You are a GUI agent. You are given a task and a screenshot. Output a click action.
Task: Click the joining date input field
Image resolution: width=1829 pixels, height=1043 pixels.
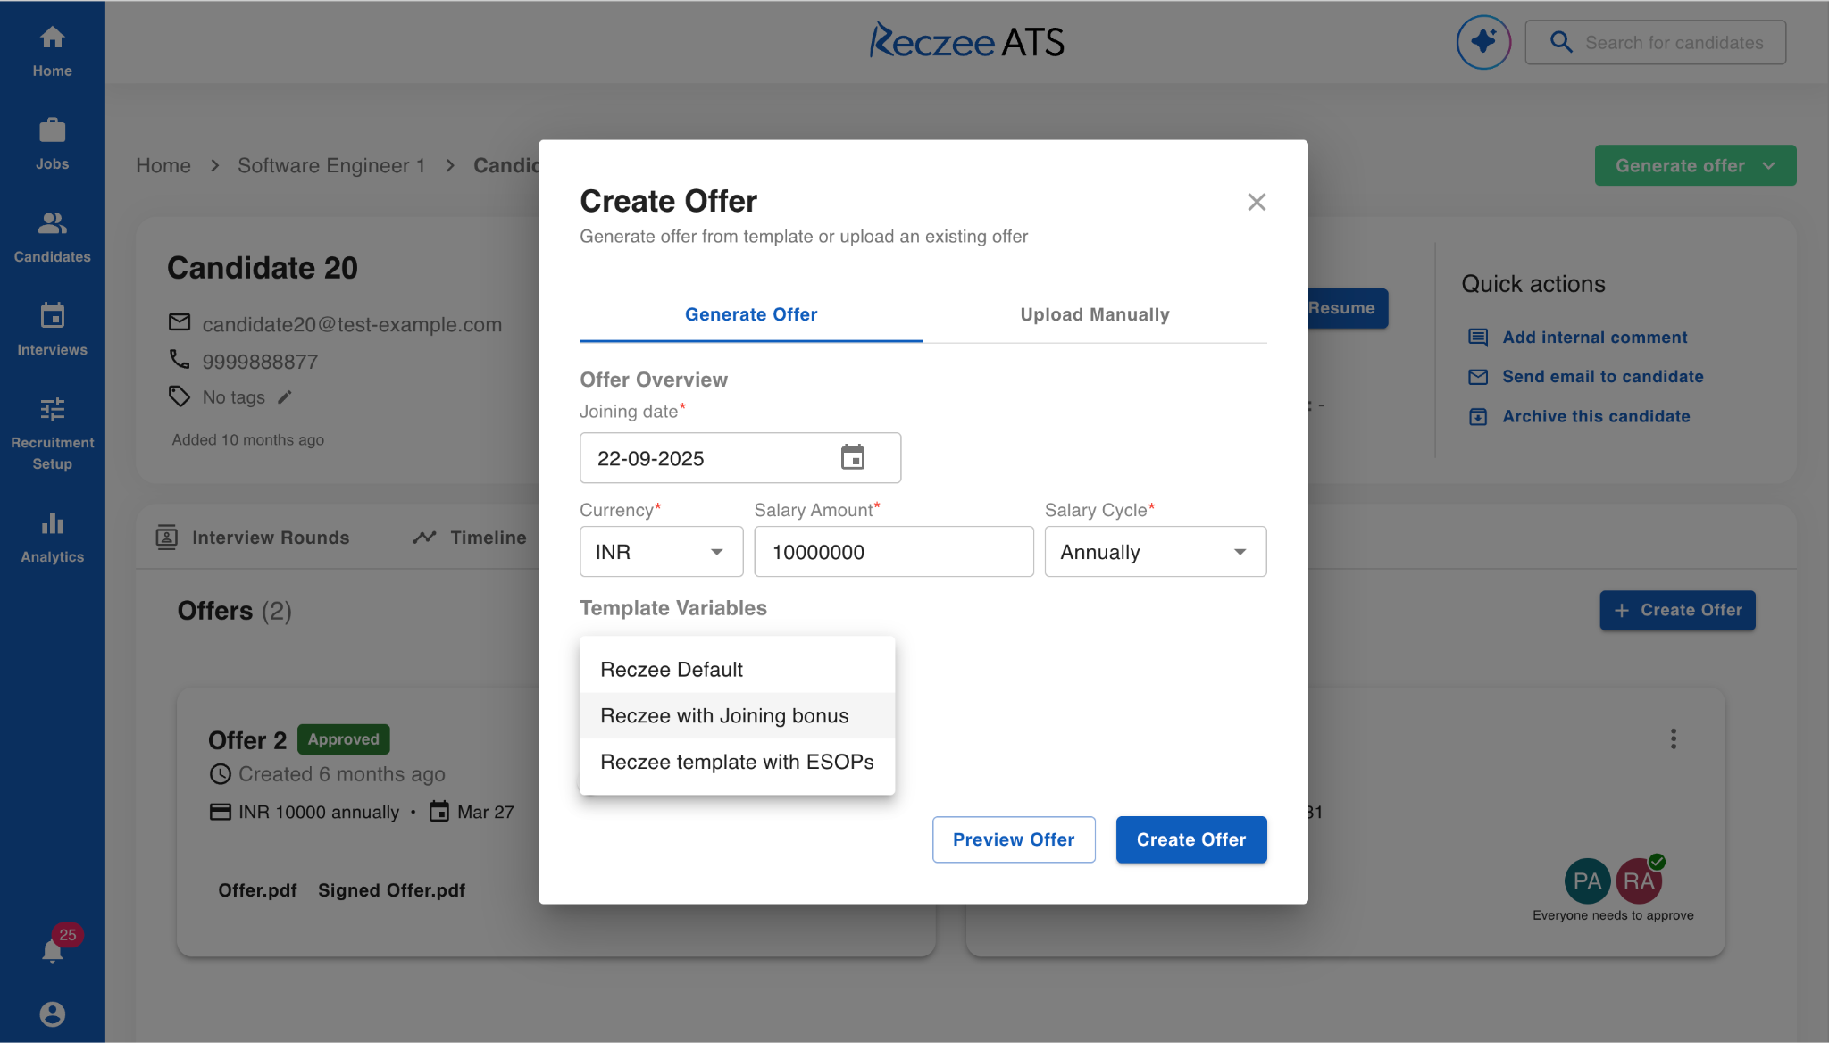tap(740, 458)
